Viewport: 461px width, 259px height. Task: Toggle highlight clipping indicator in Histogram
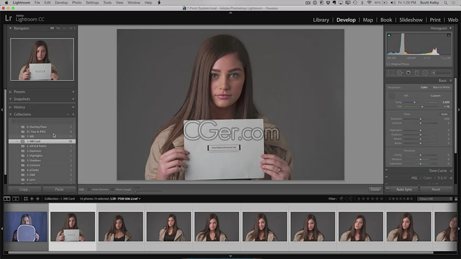coord(448,35)
